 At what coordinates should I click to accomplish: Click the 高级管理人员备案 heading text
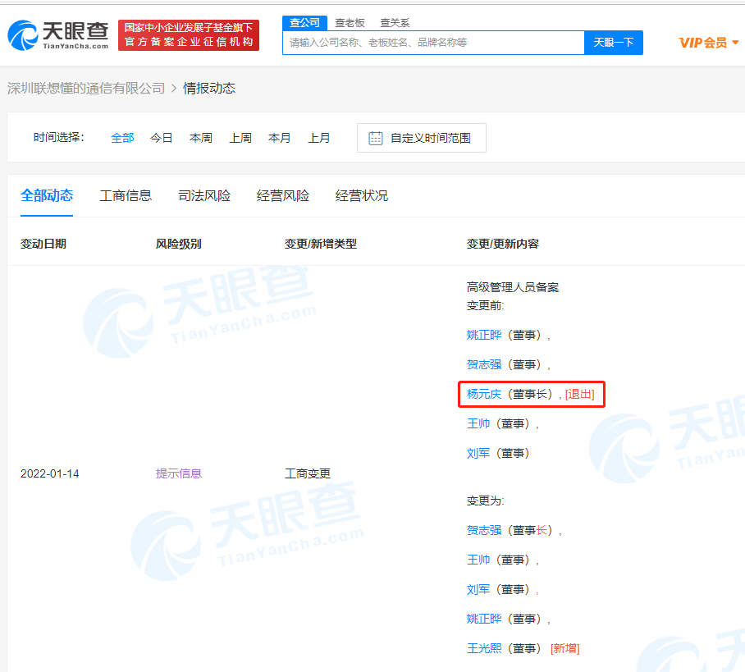pyautogui.click(x=513, y=287)
